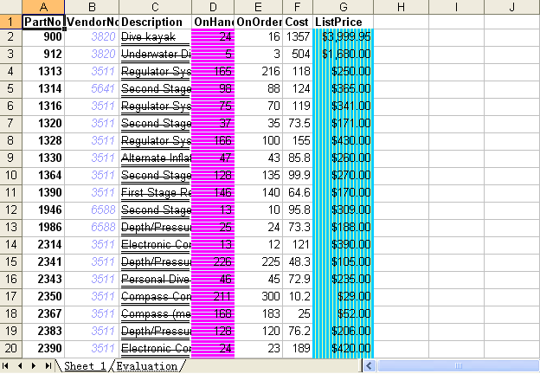
Task: Select column D header
Action: [x=212, y=7]
